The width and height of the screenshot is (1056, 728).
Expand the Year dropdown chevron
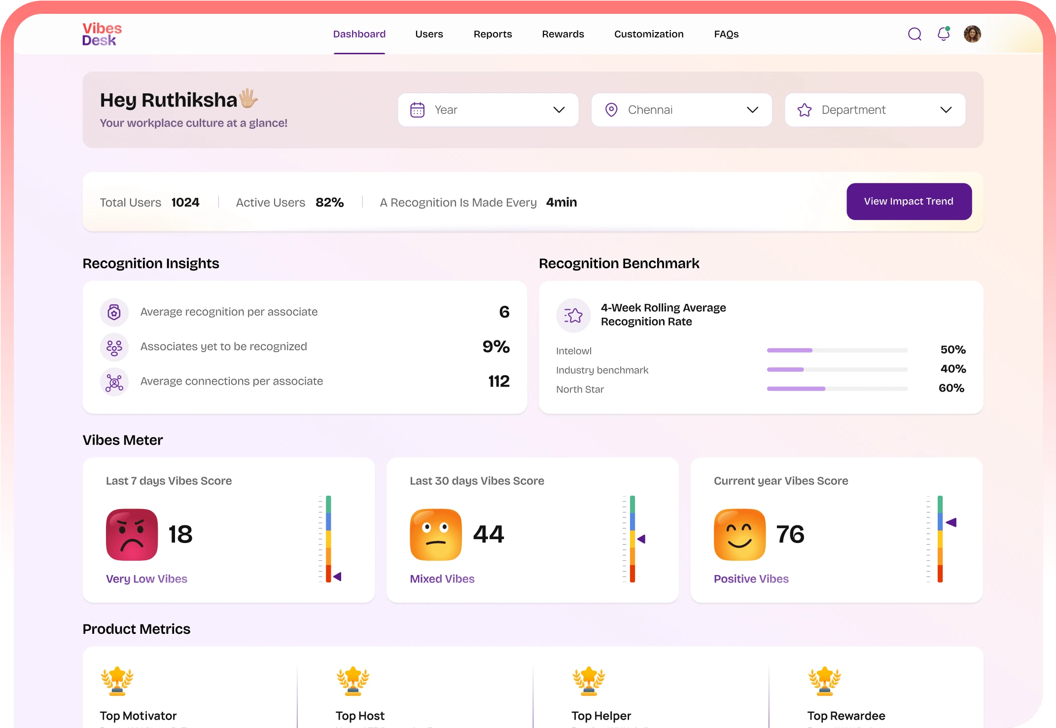559,109
